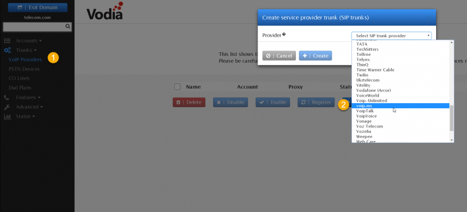Expand the Status menu
Screen dimensions: 467x212
click(25, 116)
